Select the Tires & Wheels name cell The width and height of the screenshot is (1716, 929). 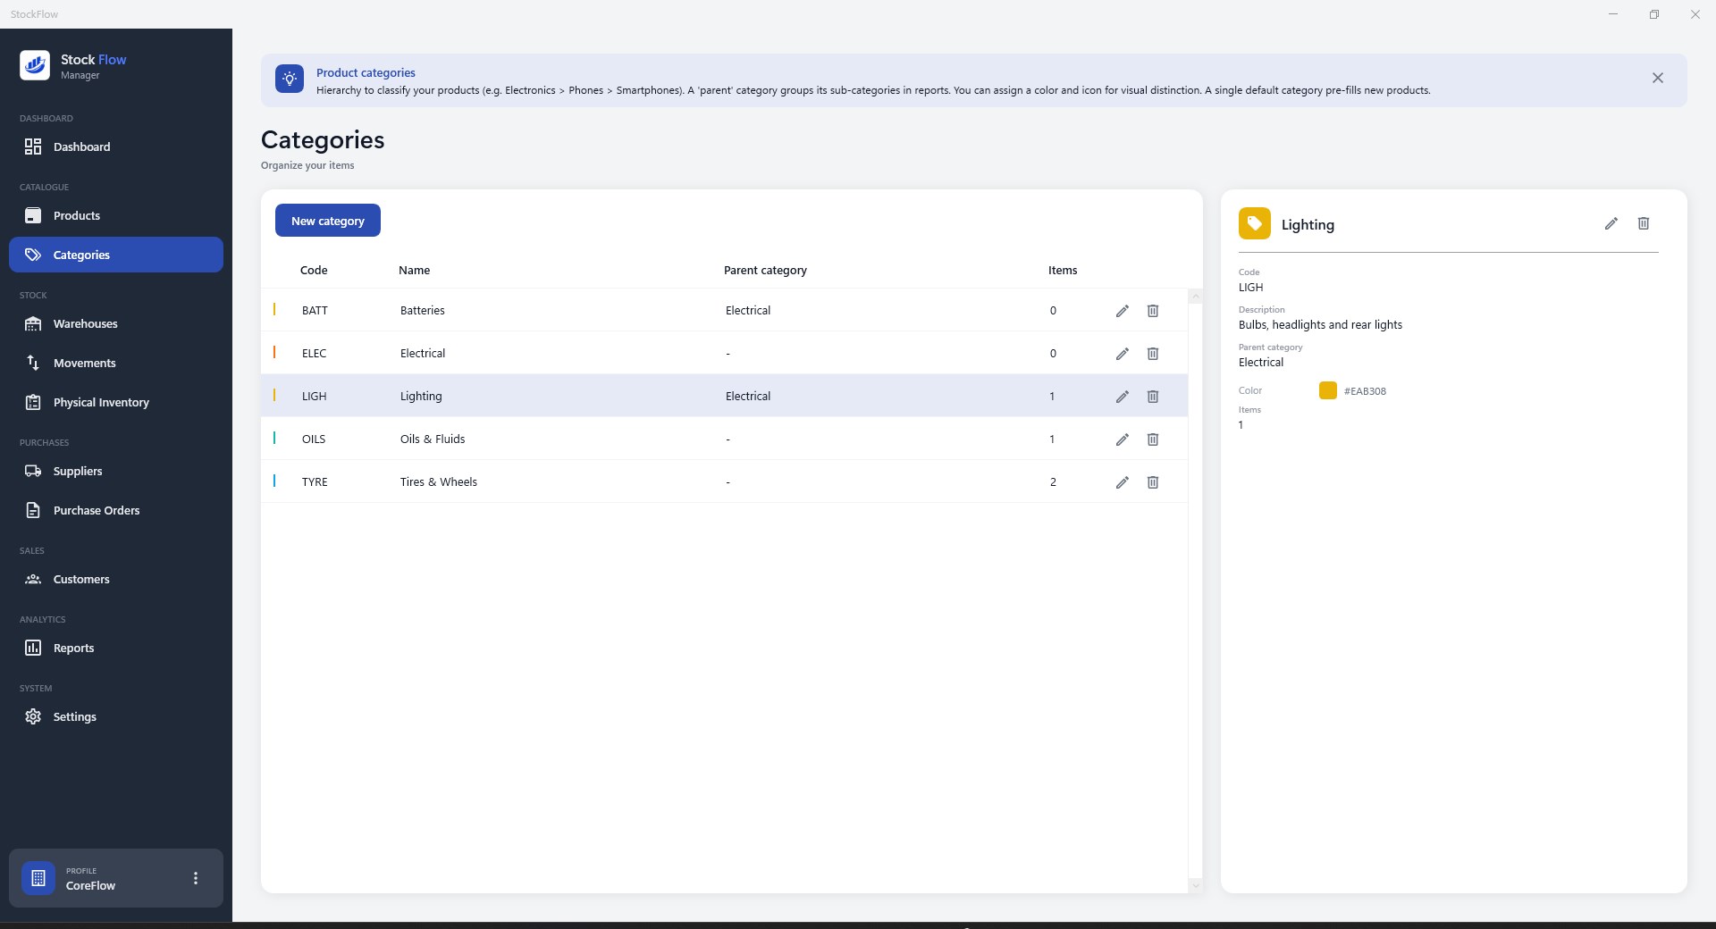pos(439,481)
